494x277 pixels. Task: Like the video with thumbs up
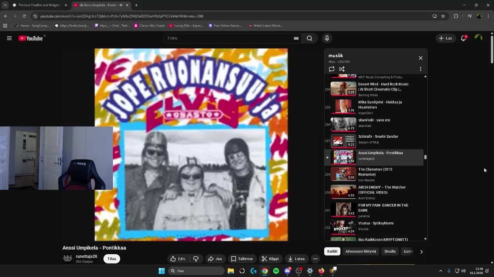pyautogui.click(x=178, y=259)
